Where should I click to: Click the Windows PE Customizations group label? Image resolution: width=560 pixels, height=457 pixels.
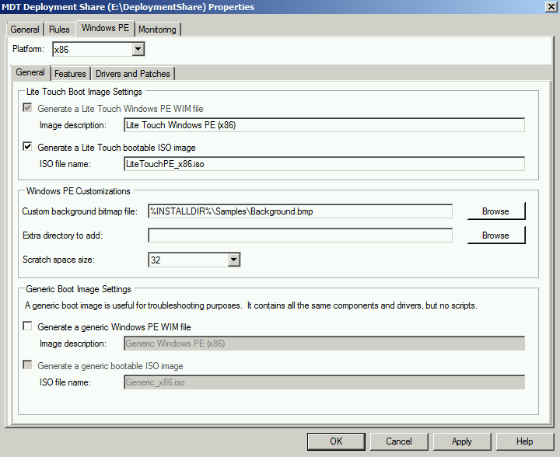[79, 191]
